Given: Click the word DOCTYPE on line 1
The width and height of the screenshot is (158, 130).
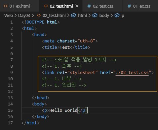Looking at the screenshot, I should point(35,22).
